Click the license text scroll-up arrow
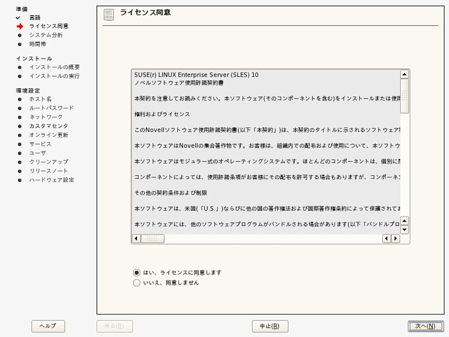Image resolution: width=449 pixels, height=337 pixels. (x=404, y=74)
